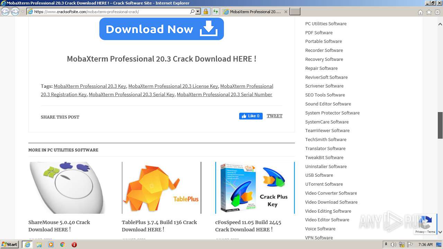This screenshot has height=249, width=443.
Task: Open TechSmith Software category
Action: click(x=326, y=139)
